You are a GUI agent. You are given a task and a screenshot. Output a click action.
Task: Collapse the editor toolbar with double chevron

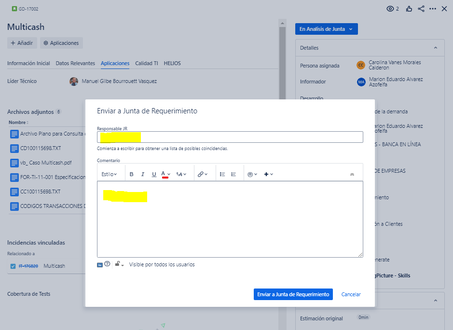pos(352,174)
